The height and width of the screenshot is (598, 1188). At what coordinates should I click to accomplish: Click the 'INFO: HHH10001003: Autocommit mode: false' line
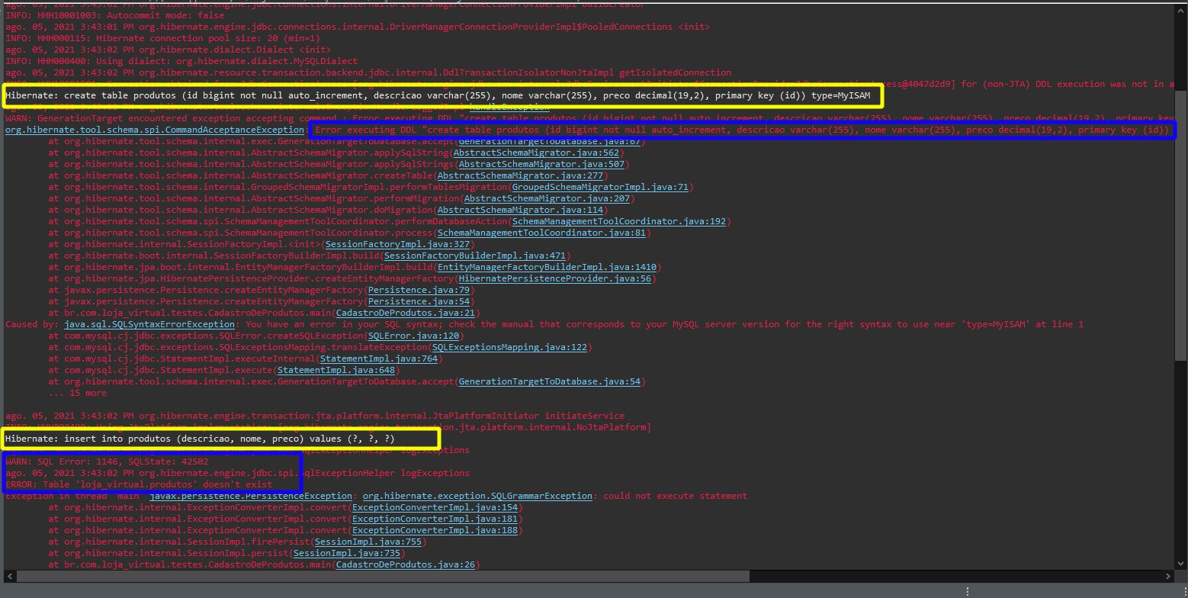click(115, 15)
